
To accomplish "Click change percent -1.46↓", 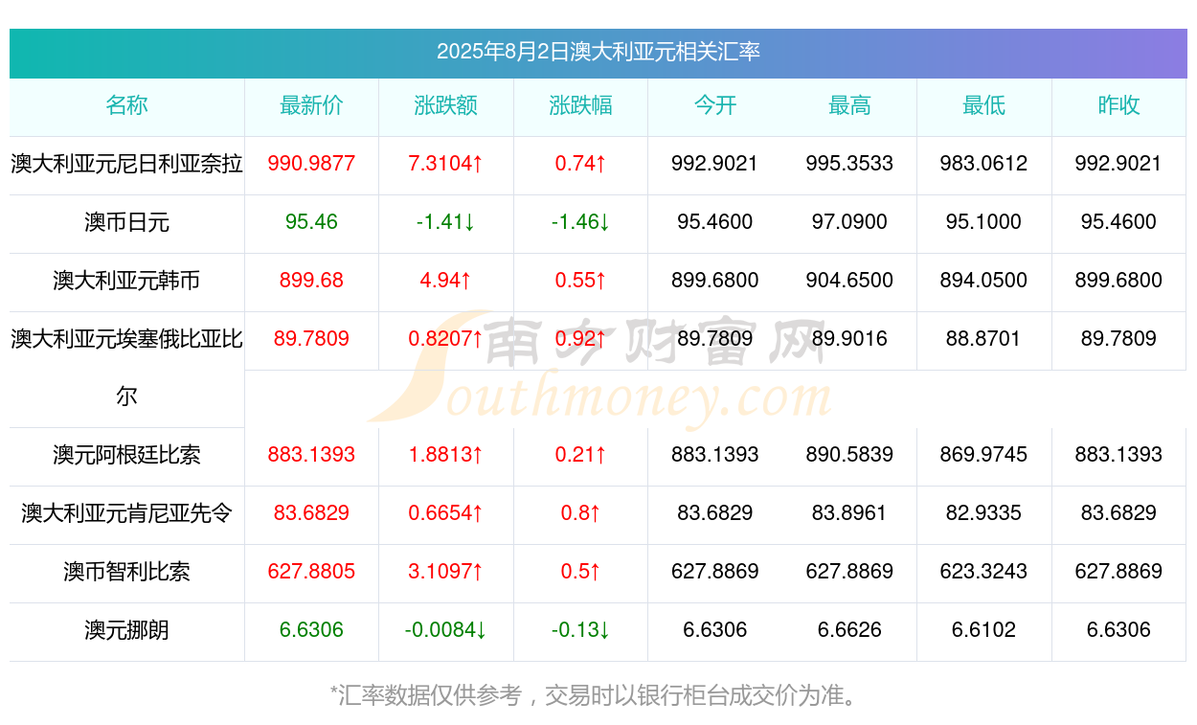I will pos(580,222).
